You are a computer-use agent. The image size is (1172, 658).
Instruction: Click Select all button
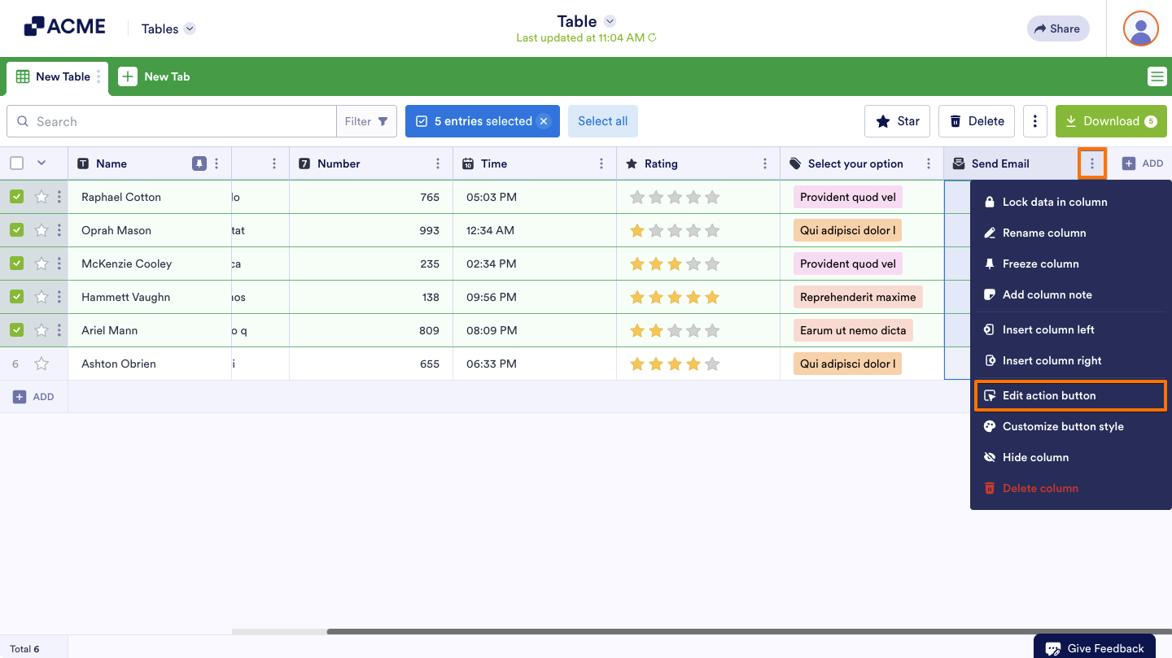pos(603,121)
